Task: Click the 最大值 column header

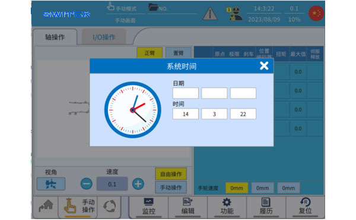Action: (298, 54)
